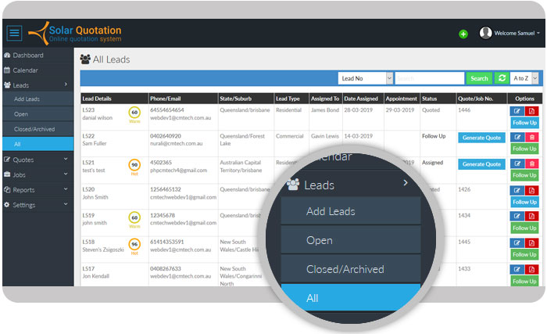This screenshot has width=547, height=334.
Task: Open Calendar in the sidebar
Action: (x=37, y=70)
